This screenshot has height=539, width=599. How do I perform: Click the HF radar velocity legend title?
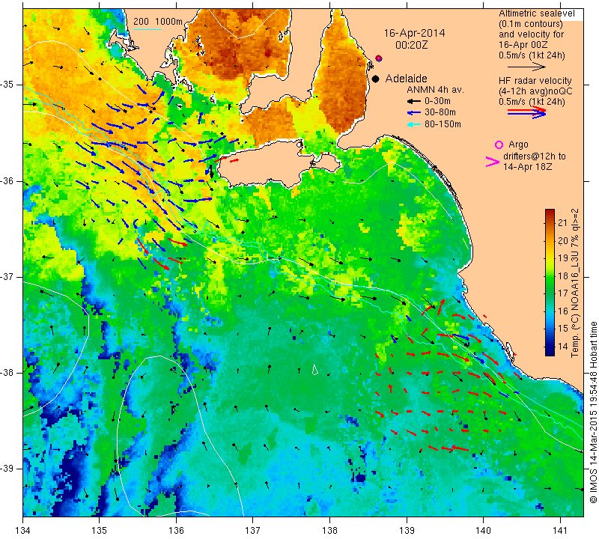[x=535, y=81]
